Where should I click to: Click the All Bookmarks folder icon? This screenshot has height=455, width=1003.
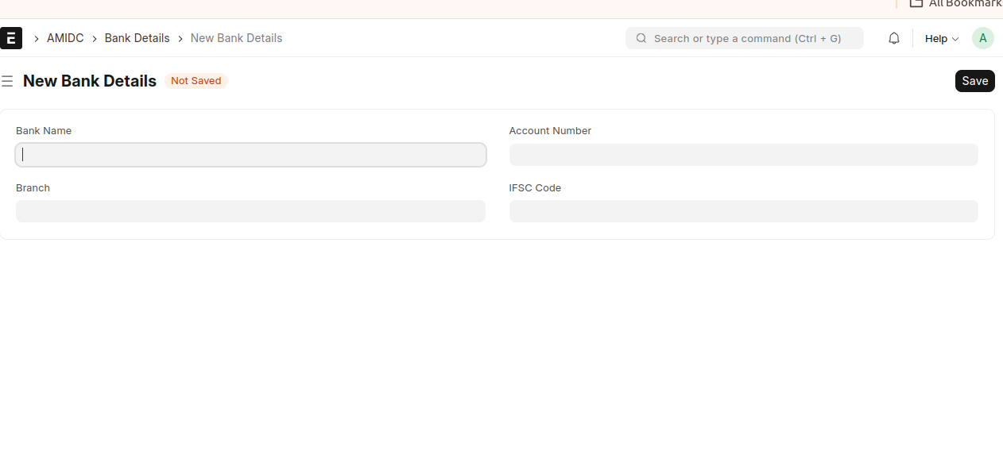click(916, 4)
